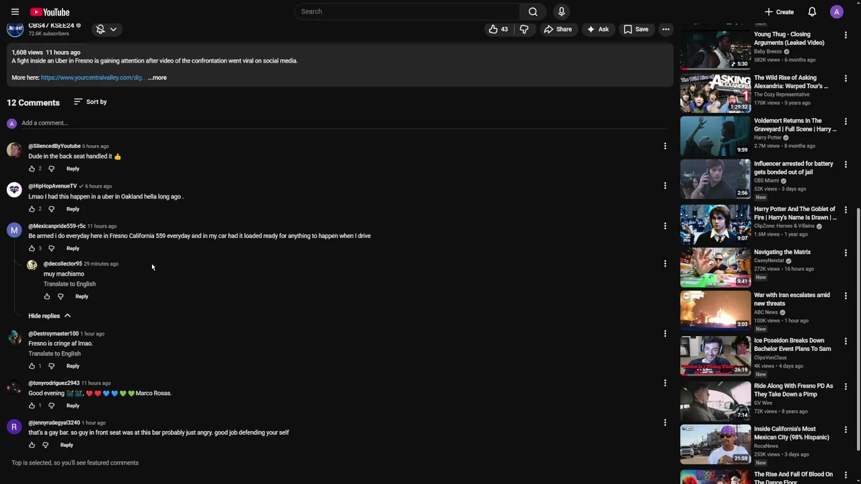This screenshot has width=861, height=484.
Task: Open options for The Wild Rise of Asking Alexandria
Action: click(x=846, y=79)
